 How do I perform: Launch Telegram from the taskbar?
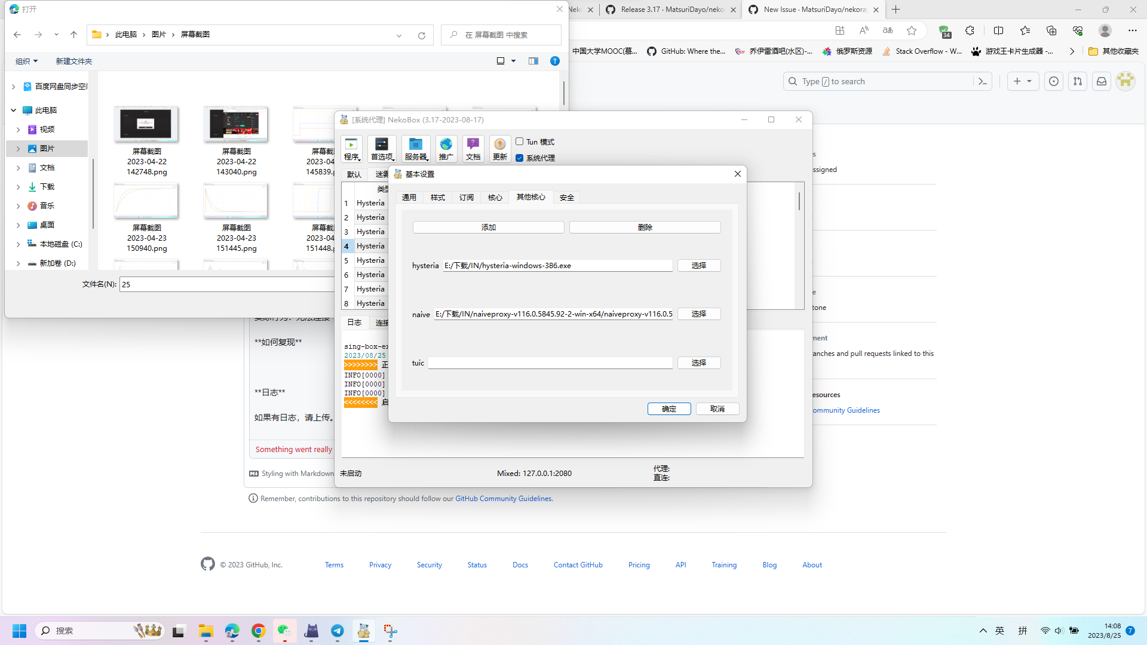(337, 631)
